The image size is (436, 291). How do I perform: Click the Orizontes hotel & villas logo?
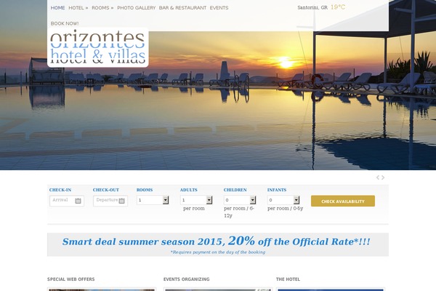tap(98, 47)
